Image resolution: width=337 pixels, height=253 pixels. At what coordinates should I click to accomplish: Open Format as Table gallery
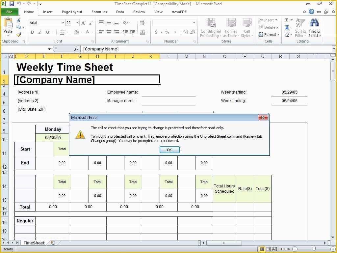[x=231, y=28]
